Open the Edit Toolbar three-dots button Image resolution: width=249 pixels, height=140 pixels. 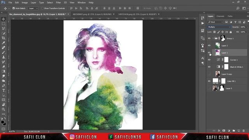[x=4, y=114]
